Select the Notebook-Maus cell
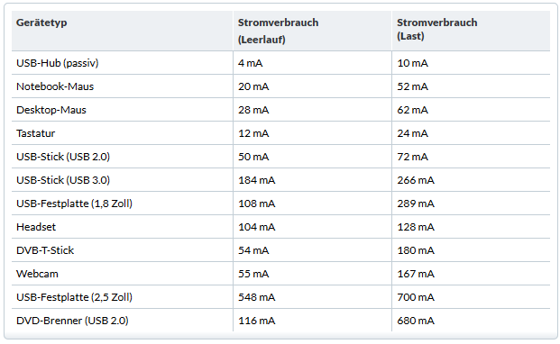Image resolution: width=560 pixels, height=344 pixels. click(55, 86)
